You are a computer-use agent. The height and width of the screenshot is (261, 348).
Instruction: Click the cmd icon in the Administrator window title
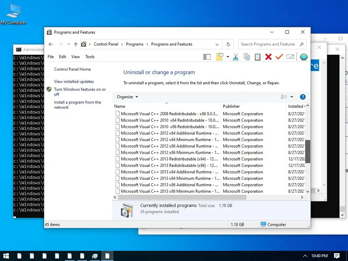pyautogui.click(x=19, y=50)
